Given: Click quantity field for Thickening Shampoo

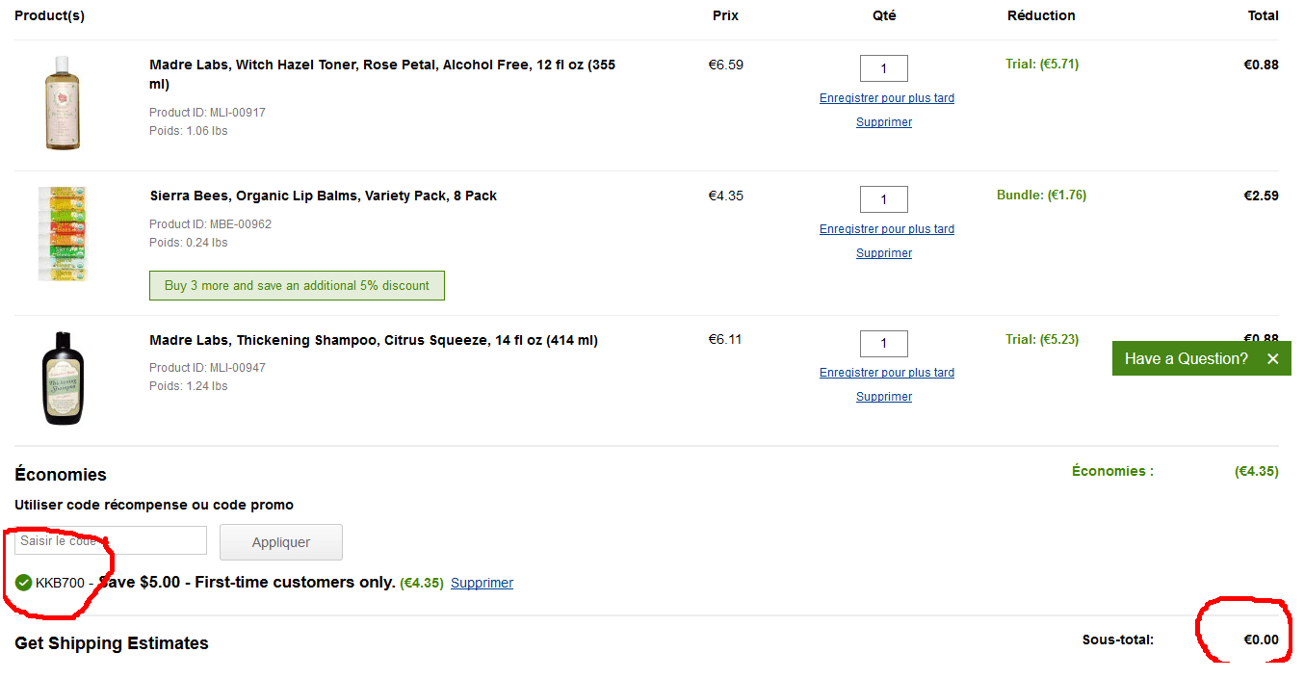Looking at the screenshot, I should coord(883,344).
